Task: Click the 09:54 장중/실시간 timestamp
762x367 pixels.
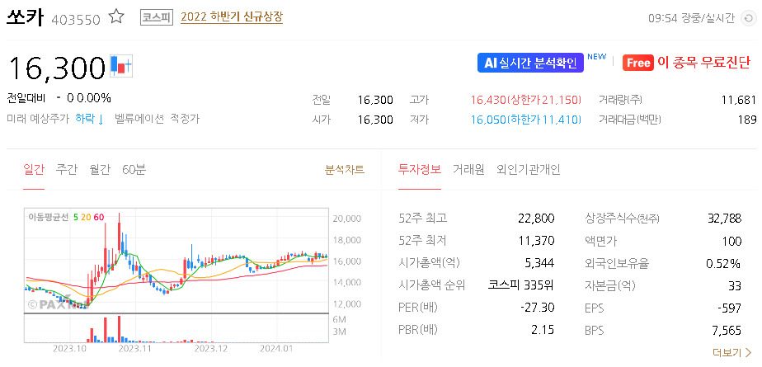Action: pyautogui.click(x=692, y=19)
